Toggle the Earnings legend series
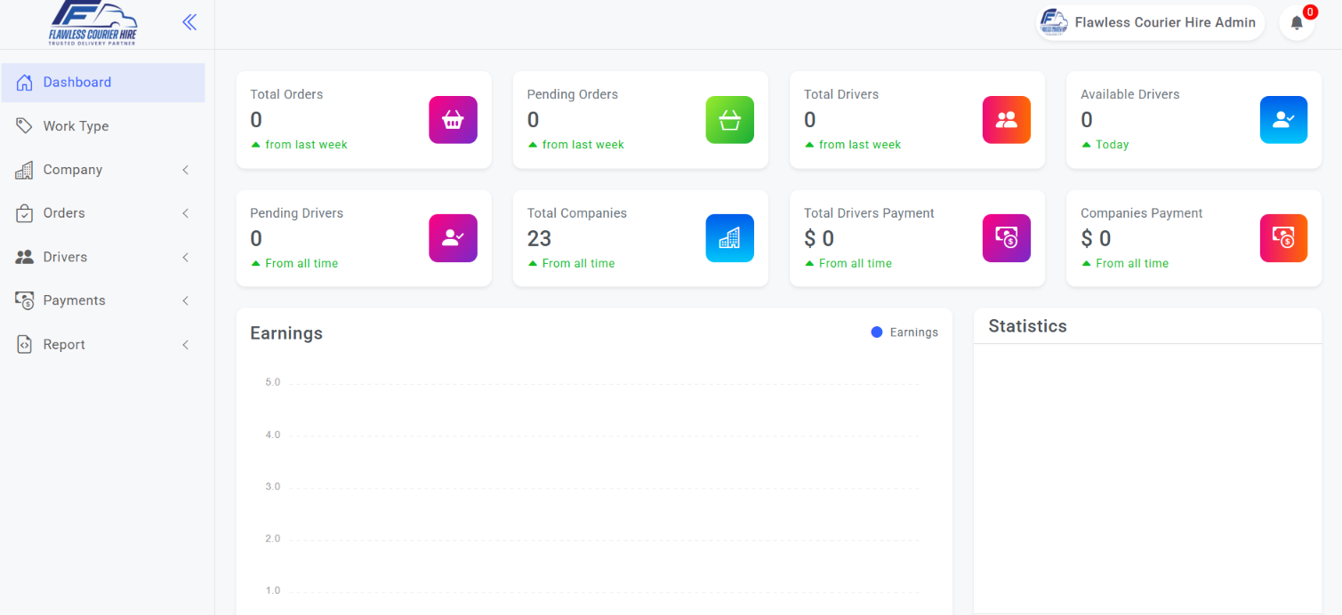1342x615 pixels. pos(904,332)
